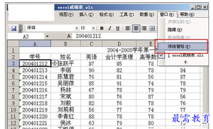
Task: Click English score 90 for 李丽
Action: click(91, 70)
